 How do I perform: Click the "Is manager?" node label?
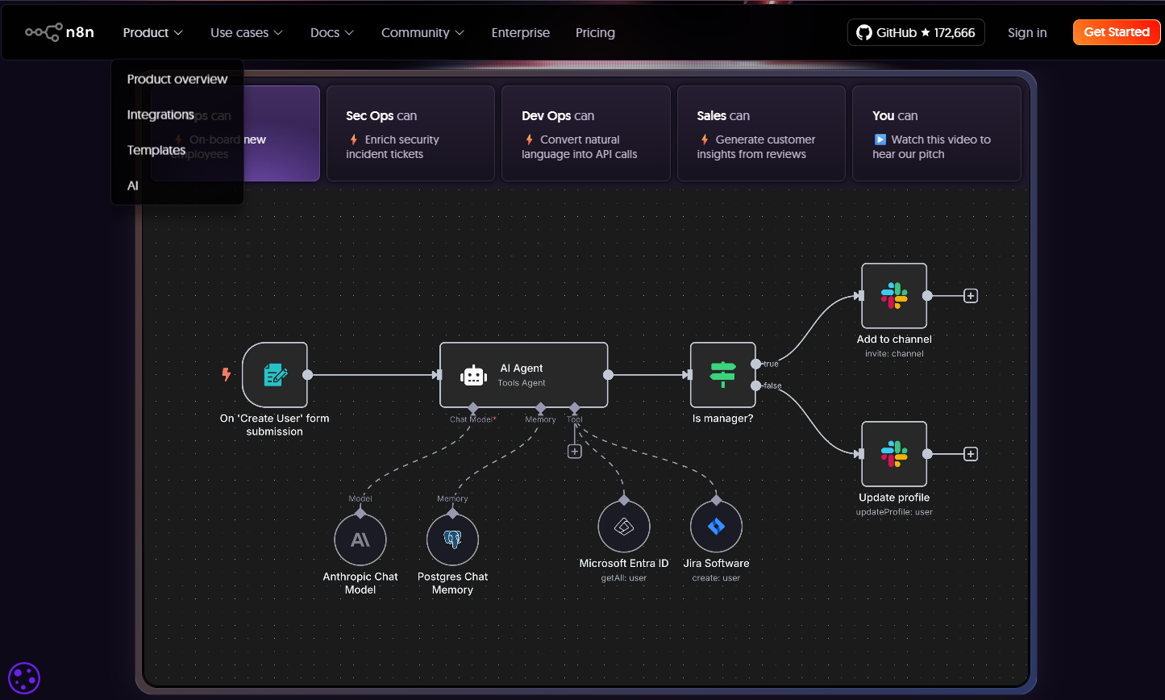722,419
